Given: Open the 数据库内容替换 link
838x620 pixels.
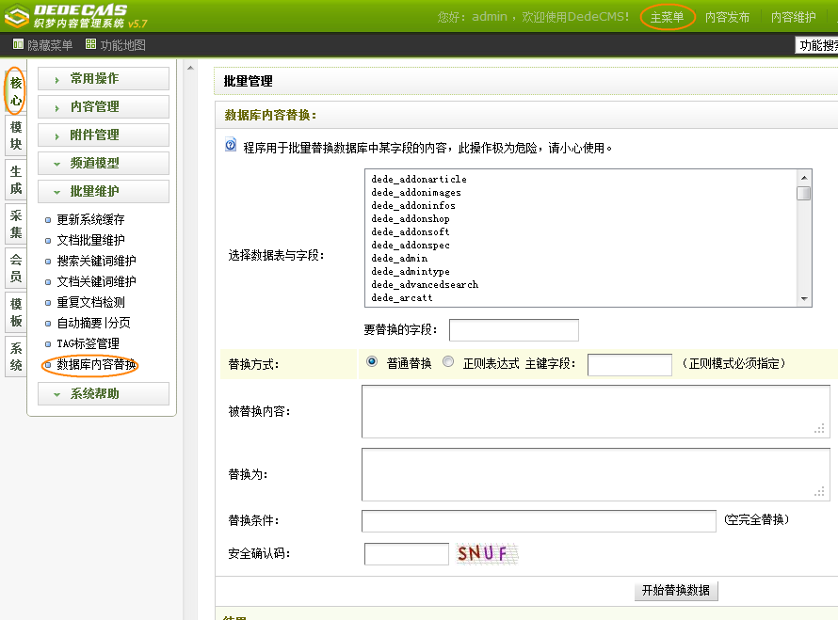Looking at the screenshot, I should click(96, 365).
